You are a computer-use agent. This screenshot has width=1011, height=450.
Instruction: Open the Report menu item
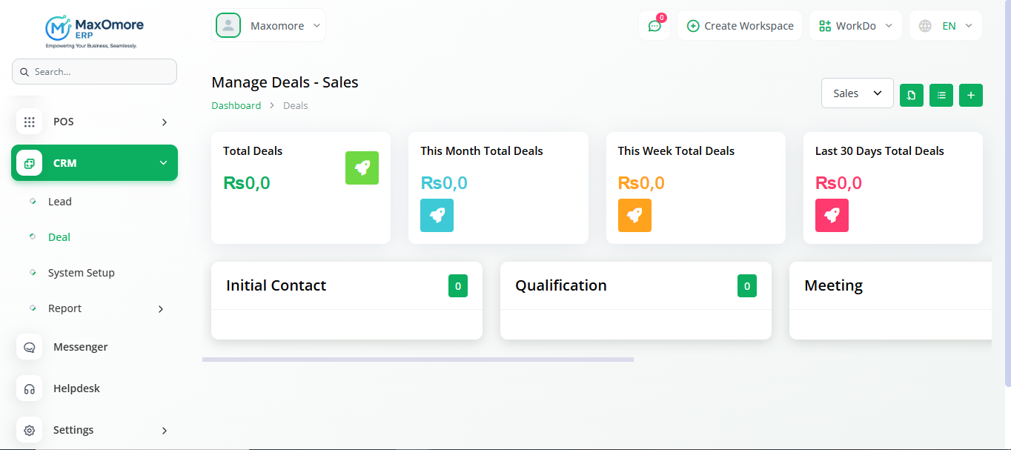(64, 308)
